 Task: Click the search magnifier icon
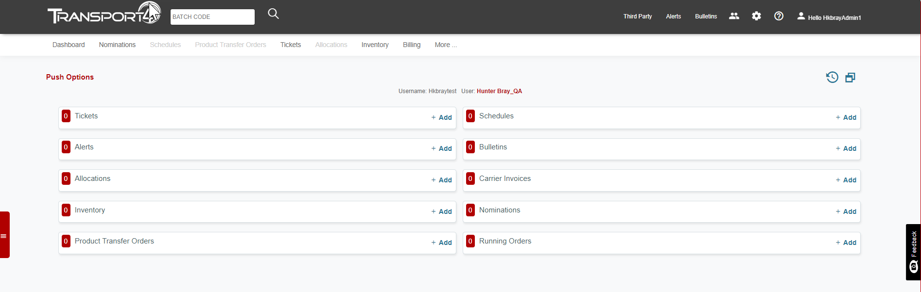coord(273,14)
